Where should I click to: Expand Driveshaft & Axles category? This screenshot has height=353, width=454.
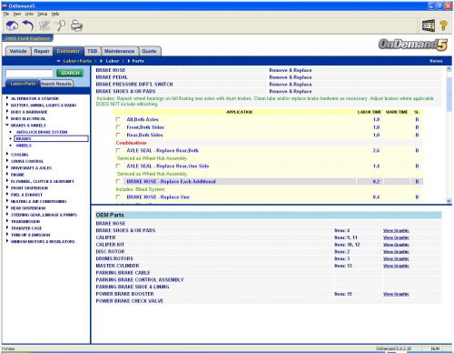coord(7,167)
